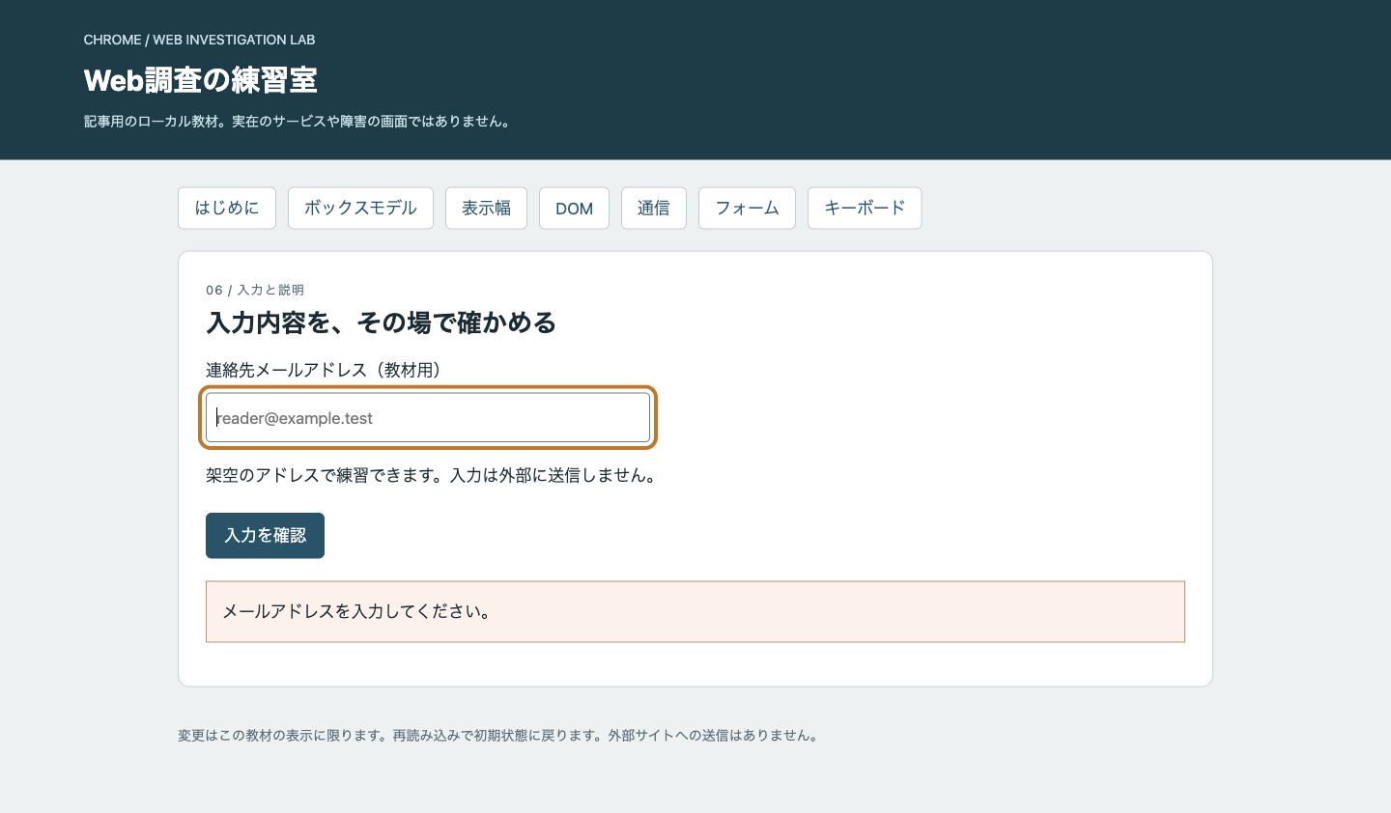
Task: Click the subtitle 記事用のローカル教材 text
Action: coord(153,122)
